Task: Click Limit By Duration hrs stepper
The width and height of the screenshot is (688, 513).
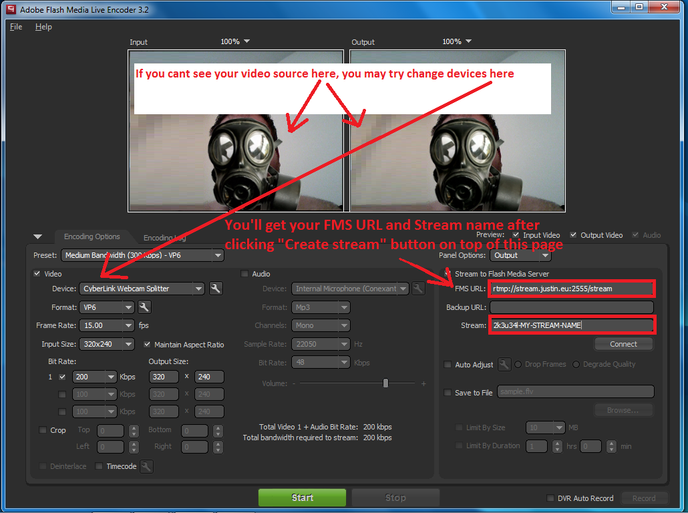Action: coord(557,446)
